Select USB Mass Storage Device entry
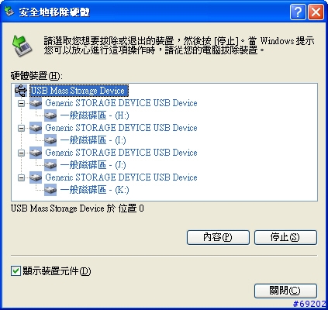 coord(79,91)
